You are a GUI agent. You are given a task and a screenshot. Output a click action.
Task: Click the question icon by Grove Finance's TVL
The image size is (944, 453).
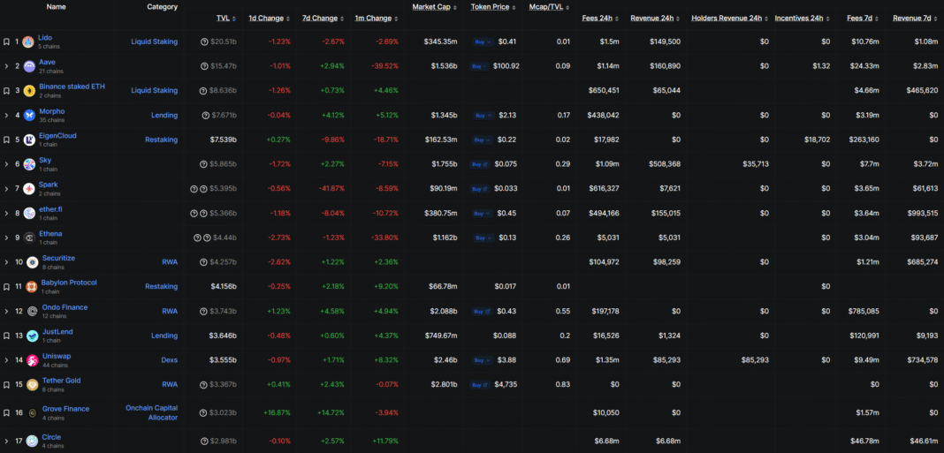204,413
